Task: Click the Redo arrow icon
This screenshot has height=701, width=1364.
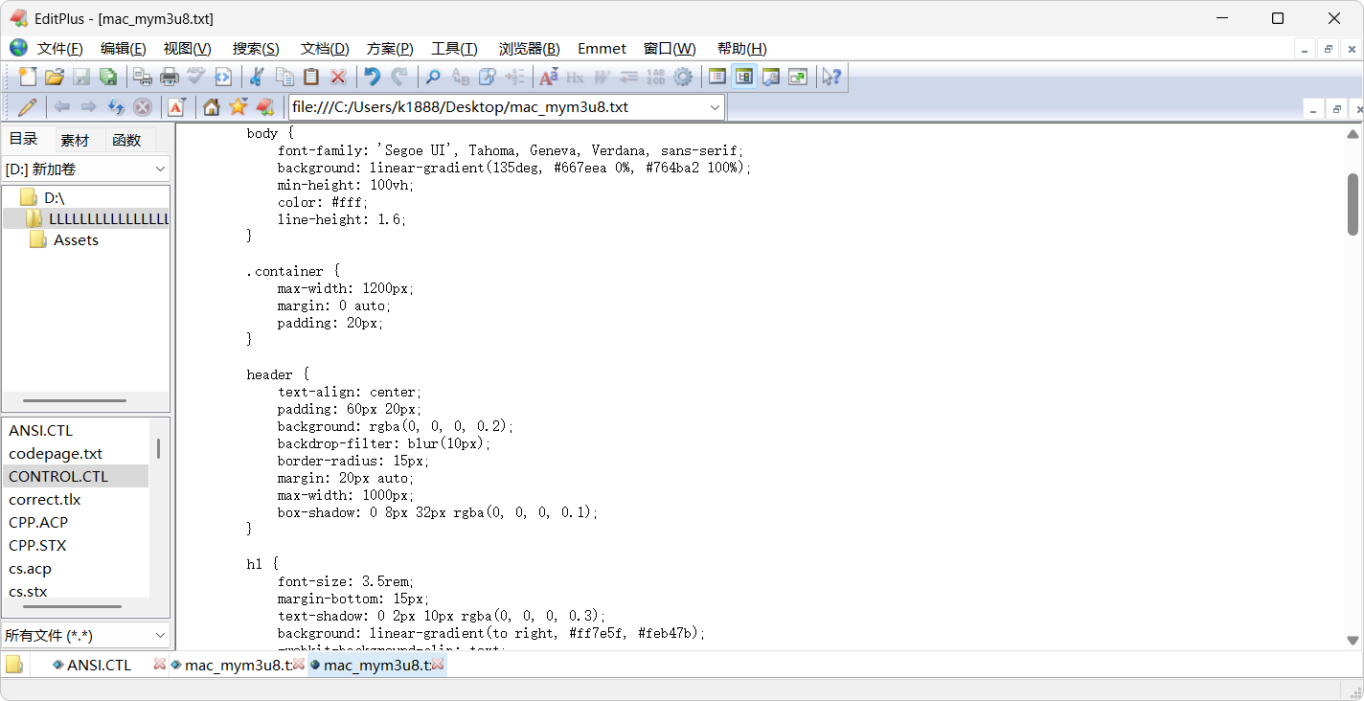Action: coord(399,78)
